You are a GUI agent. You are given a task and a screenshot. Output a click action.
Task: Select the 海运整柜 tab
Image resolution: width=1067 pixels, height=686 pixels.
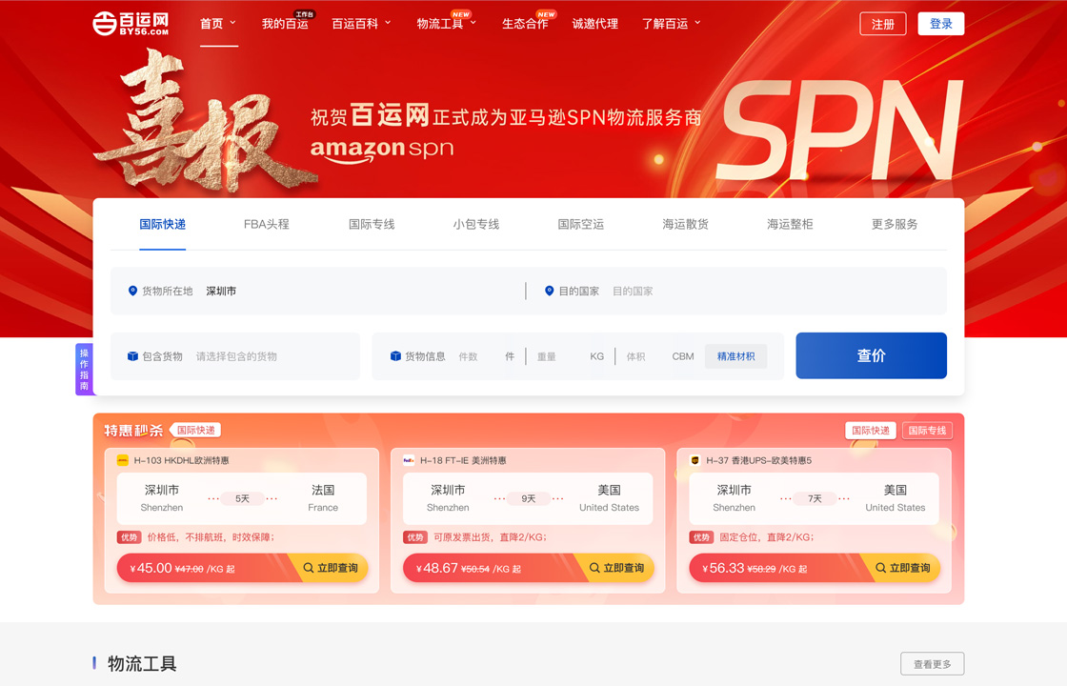(x=790, y=224)
